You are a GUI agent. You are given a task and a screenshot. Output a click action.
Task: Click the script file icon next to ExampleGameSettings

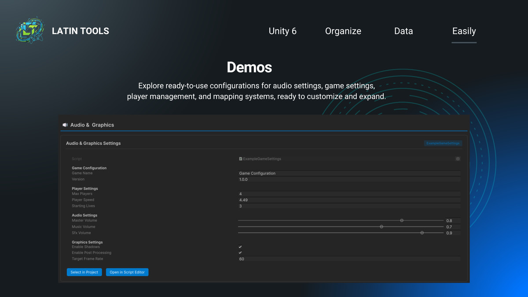[241, 159]
